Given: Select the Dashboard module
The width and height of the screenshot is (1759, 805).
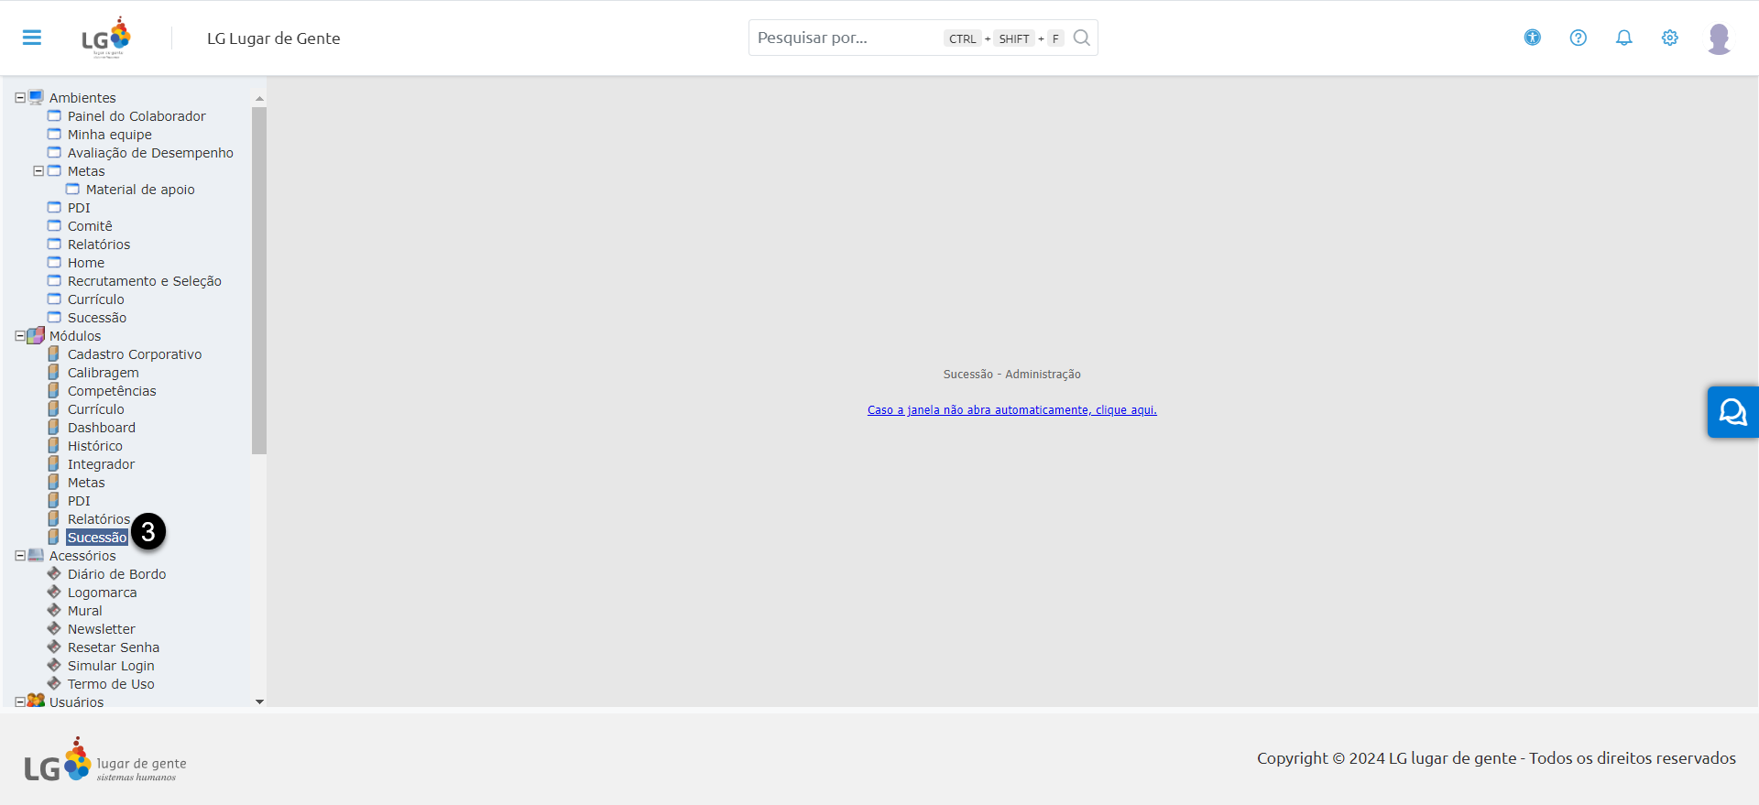Looking at the screenshot, I should (x=102, y=428).
